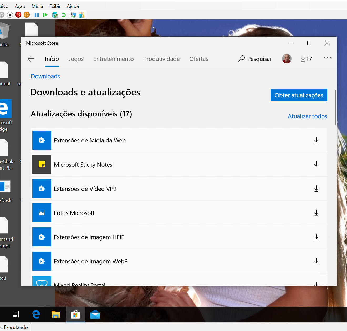Open Mail app from the taskbar
Screen dimensions: 347x331
pyautogui.click(x=95, y=314)
